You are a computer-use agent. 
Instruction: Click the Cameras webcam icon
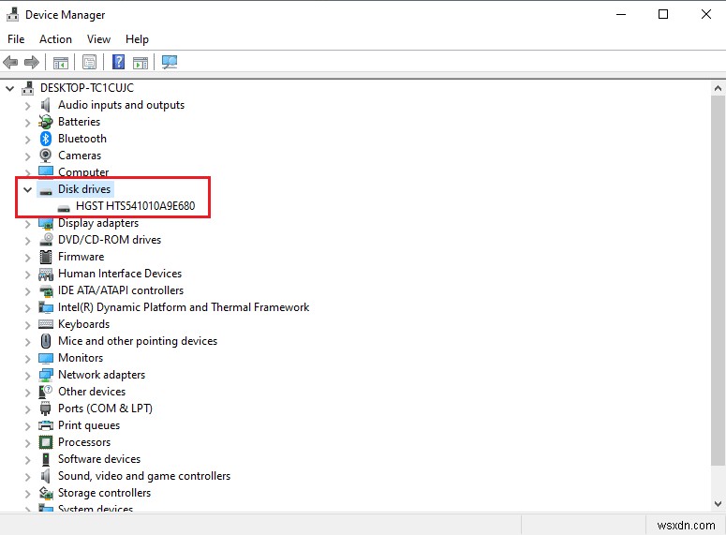pyautogui.click(x=45, y=156)
